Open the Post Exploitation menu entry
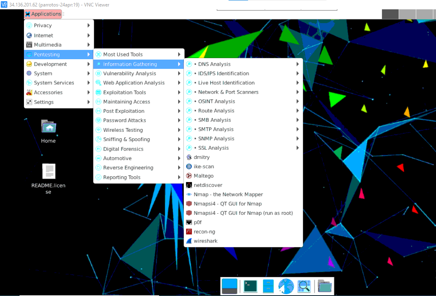The height and width of the screenshot is (296, 436). click(x=138, y=111)
